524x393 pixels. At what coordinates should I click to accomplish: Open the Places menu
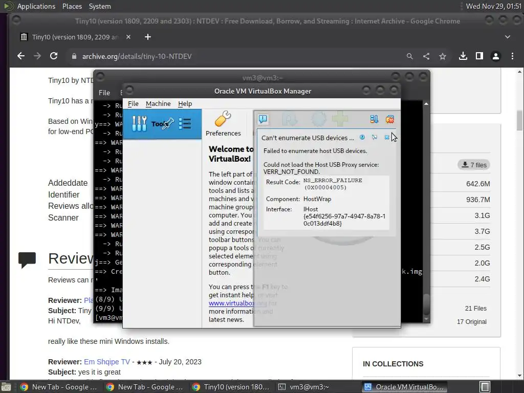click(72, 6)
